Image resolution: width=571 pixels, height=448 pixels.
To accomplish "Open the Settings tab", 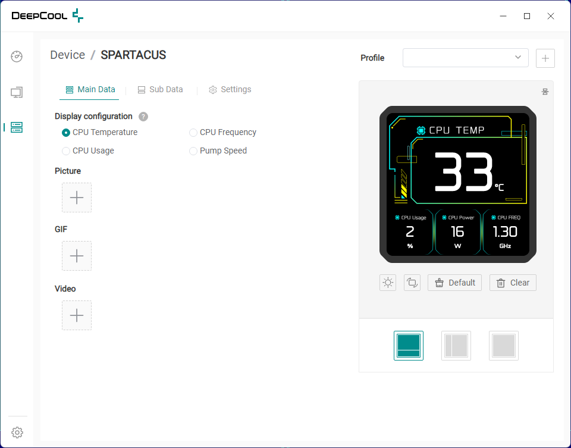I will pos(230,90).
